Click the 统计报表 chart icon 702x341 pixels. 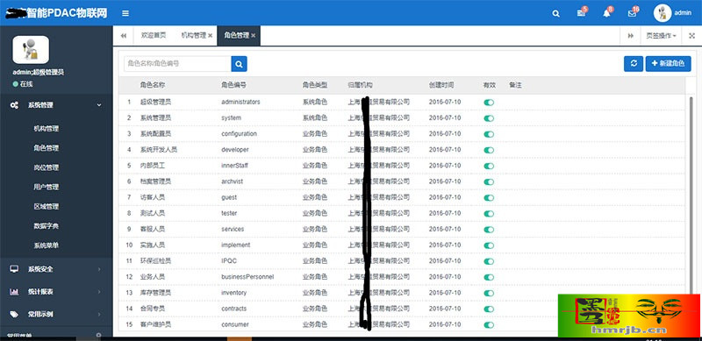coord(14,291)
